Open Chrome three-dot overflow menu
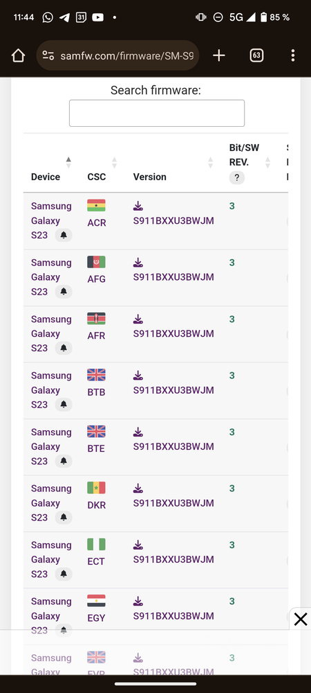 click(x=293, y=55)
